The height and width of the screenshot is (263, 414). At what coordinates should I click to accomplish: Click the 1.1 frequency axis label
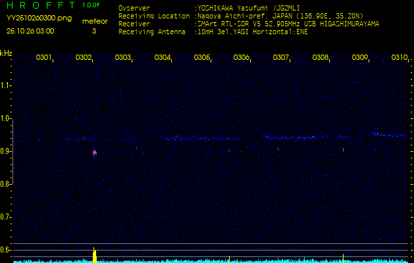(x=6, y=85)
